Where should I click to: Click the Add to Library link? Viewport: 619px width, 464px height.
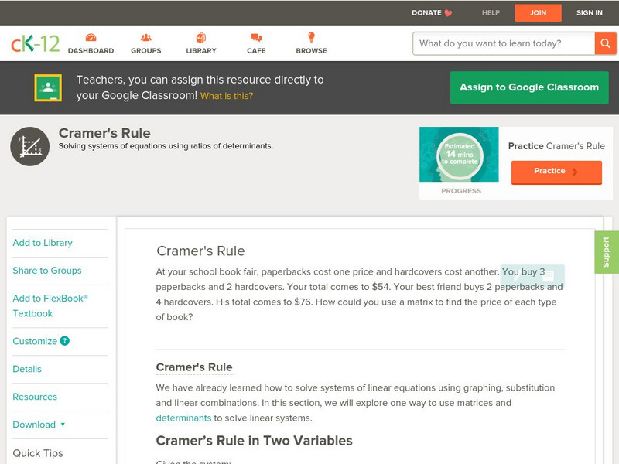coord(43,243)
